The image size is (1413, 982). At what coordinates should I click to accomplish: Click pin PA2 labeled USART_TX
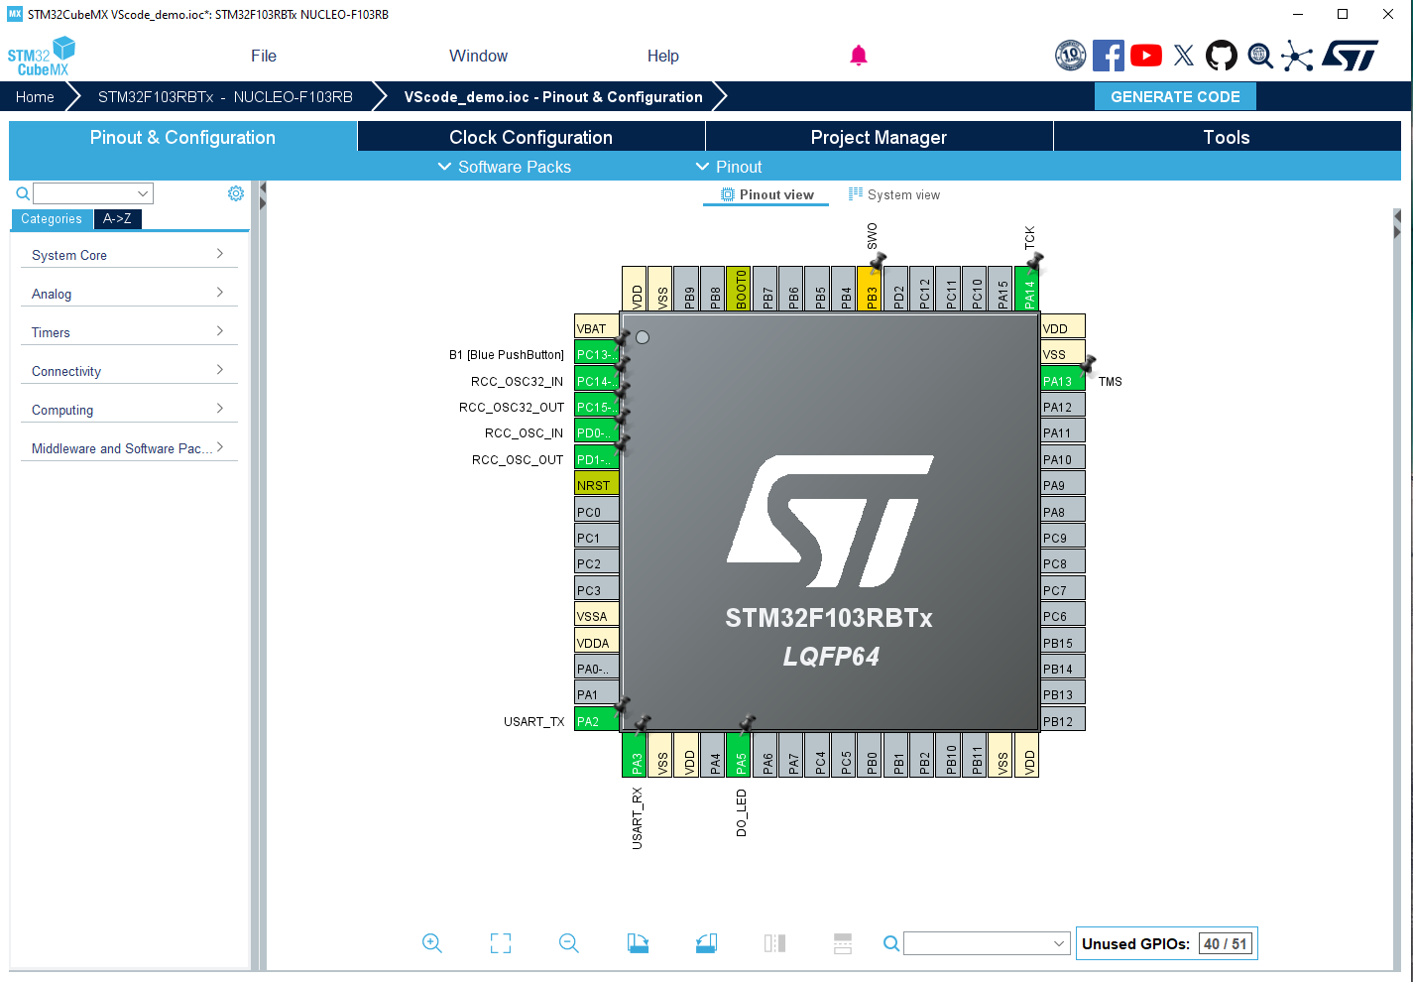[597, 720]
